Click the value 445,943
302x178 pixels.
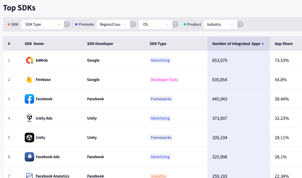(220, 99)
